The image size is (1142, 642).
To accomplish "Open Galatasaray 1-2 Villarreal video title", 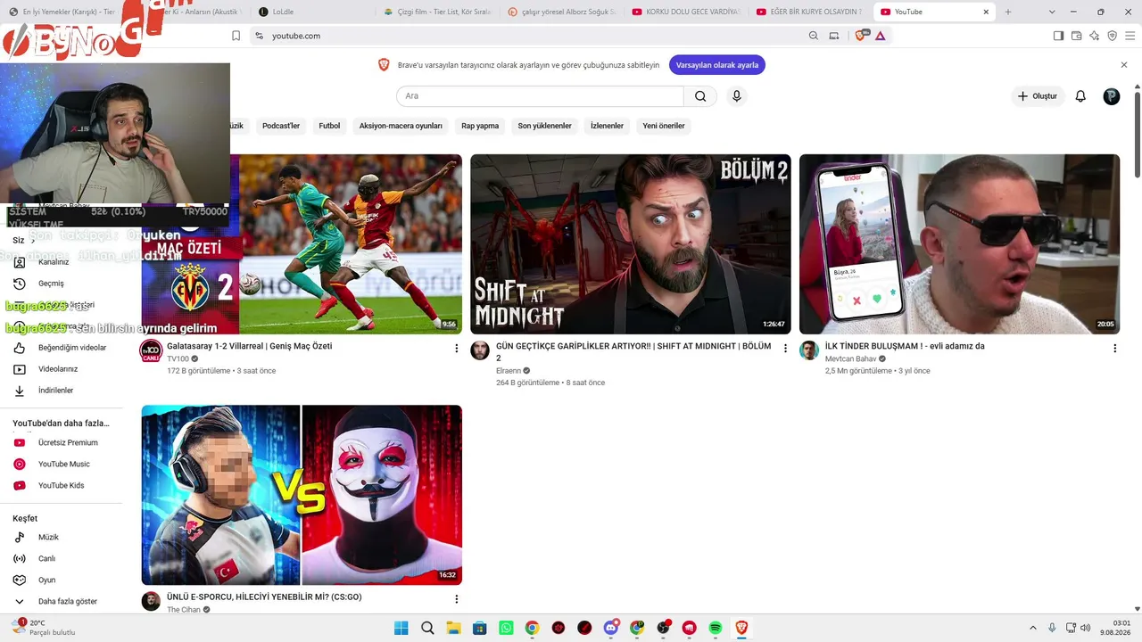I will (x=250, y=346).
